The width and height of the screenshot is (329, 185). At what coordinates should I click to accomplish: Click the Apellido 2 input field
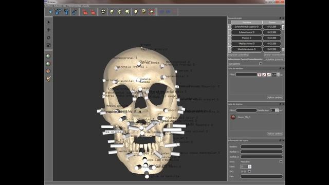click(x=262, y=157)
